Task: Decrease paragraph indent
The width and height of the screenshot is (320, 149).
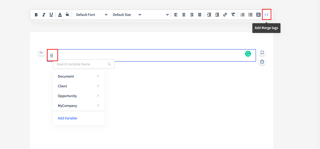Action: click(217, 15)
